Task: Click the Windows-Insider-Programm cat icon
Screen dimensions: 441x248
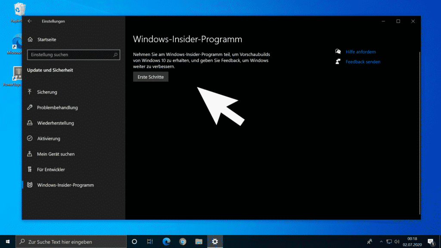Action: click(30, 185)
